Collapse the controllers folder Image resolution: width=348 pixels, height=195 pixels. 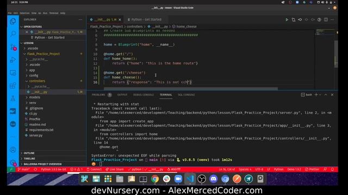[37, 81]
